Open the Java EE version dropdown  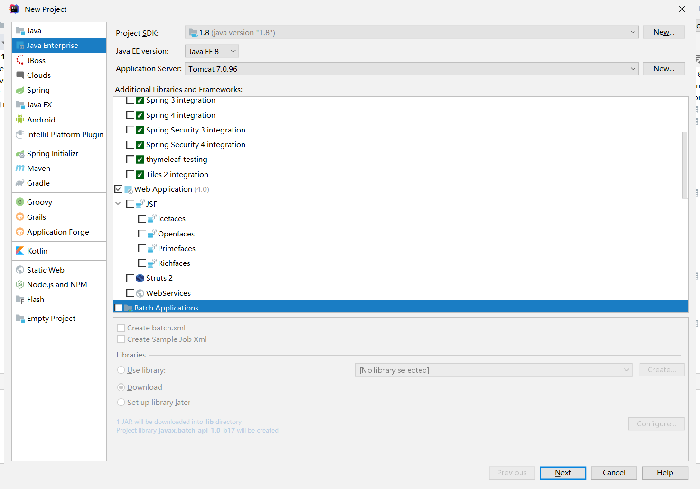pos(212,51)
